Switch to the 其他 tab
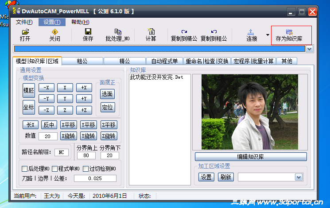The width and height of the screenshot is (330, 208). click(x=287, y=61)
